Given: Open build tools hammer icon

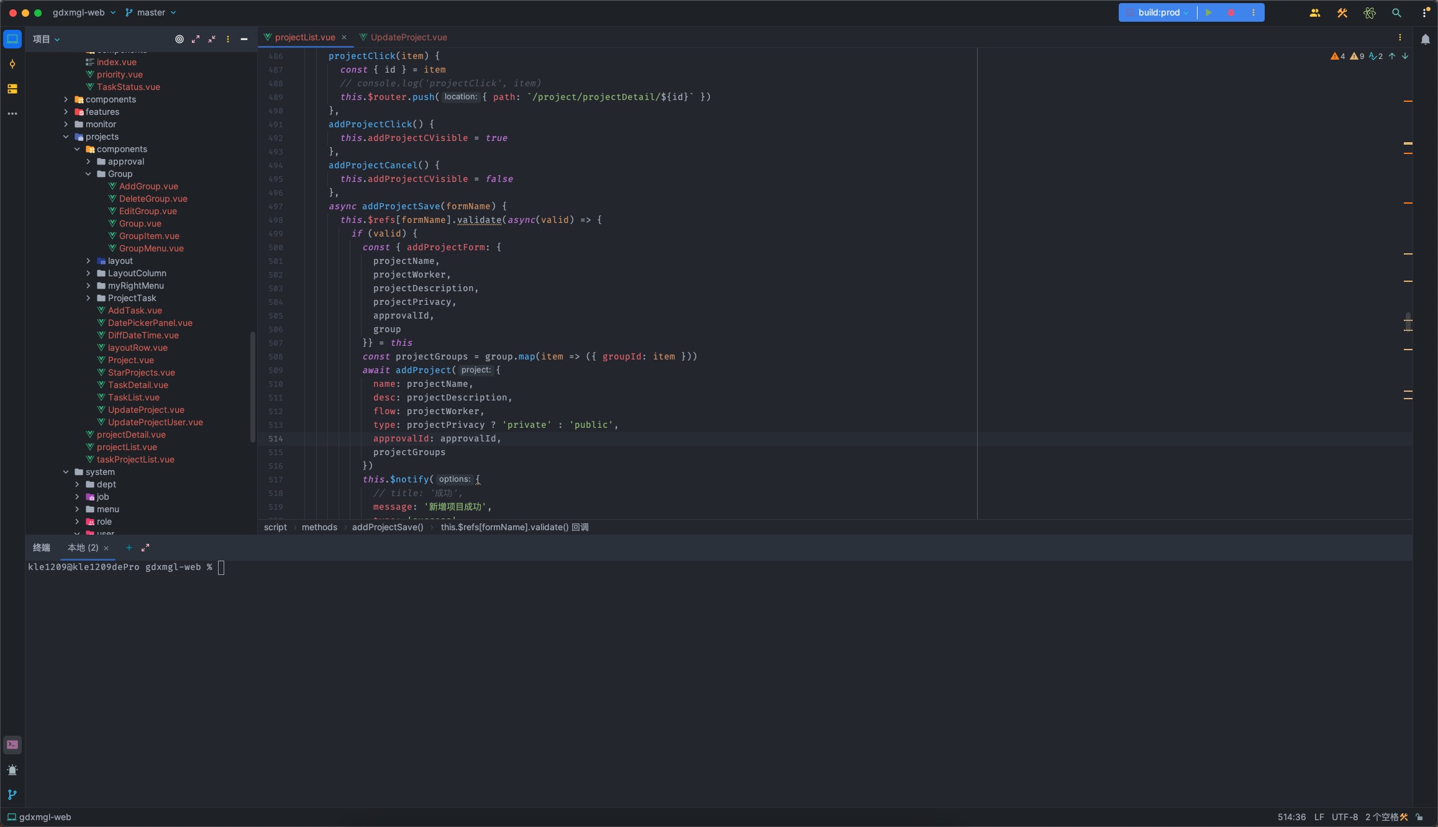Looking at the screenshot, I should click(x=1342, y=12).
